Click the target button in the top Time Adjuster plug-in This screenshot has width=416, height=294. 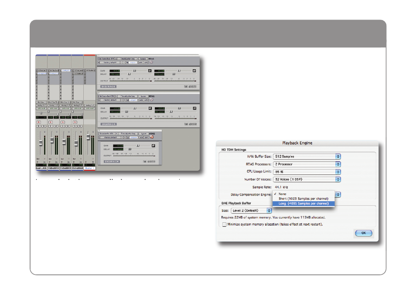click(151, 62)
